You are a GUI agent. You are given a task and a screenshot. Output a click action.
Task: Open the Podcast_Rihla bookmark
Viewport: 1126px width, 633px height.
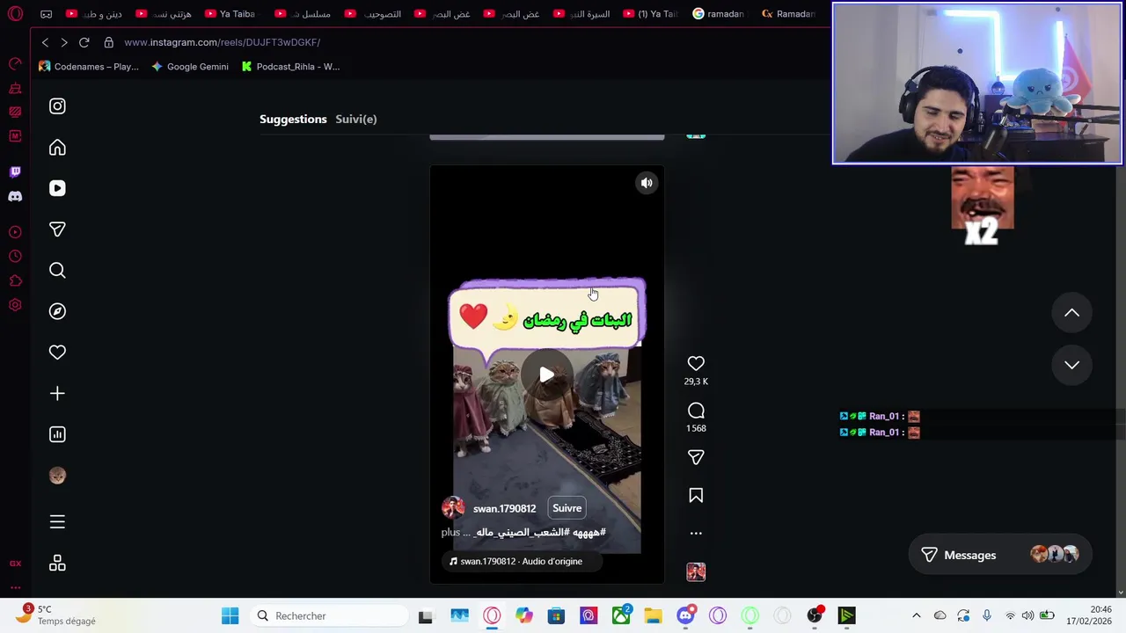point(290,67)
